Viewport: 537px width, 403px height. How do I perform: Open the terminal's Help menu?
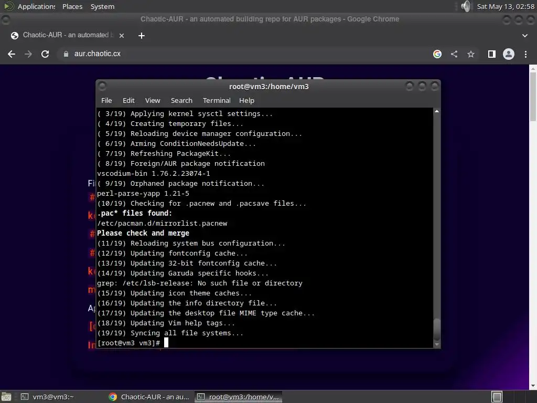click(246, 100)
